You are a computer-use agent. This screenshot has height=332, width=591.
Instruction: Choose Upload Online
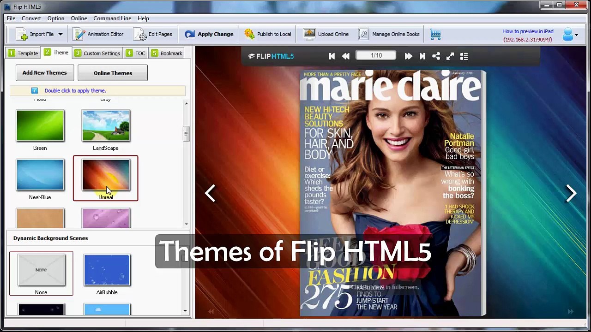click(x=326, y=34)
